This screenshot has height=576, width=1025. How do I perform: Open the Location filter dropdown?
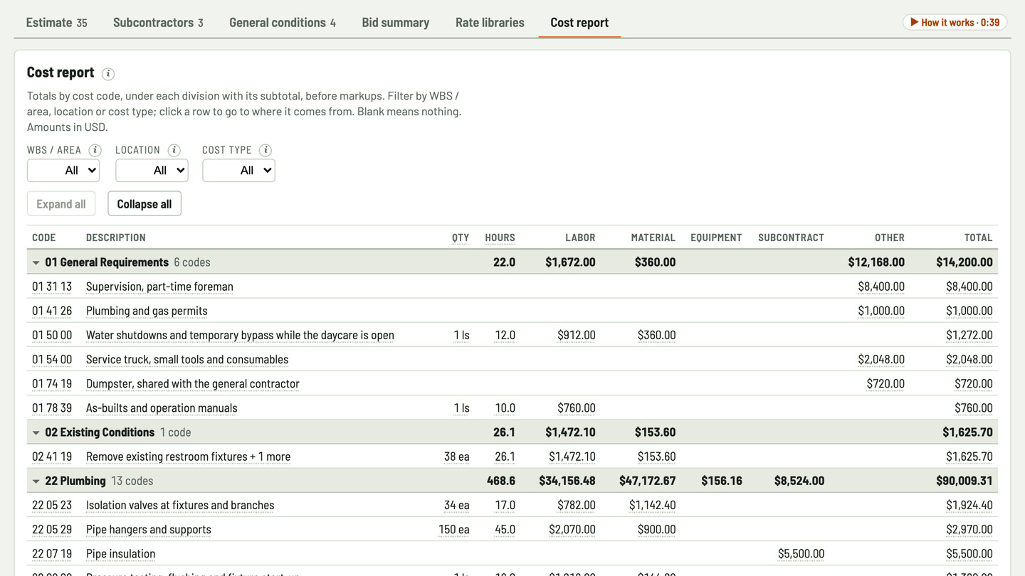(x=152, y=171)
